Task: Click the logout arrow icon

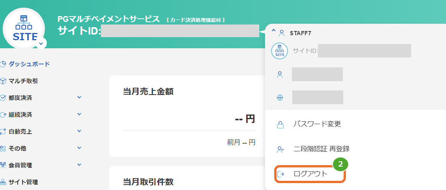Action: pyautogui.click(x=280, y=174)
